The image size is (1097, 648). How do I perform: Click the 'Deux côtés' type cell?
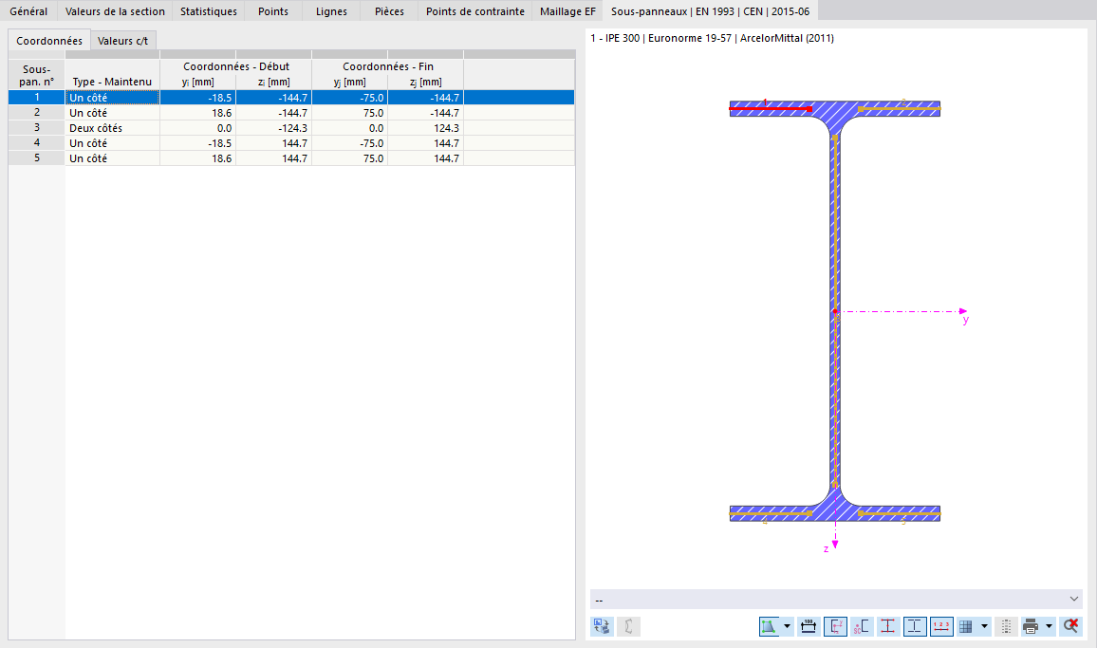pos(112,128)
